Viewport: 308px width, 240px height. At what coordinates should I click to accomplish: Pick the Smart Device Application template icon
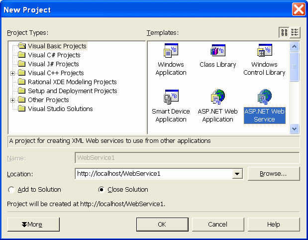coord(171,97)
